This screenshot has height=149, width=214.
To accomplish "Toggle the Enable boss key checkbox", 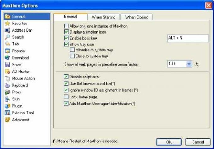I will 66,38.
